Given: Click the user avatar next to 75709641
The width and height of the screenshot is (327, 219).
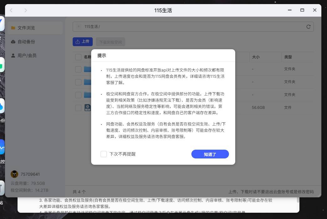Looking at the screenshot, I should point(14,174).
